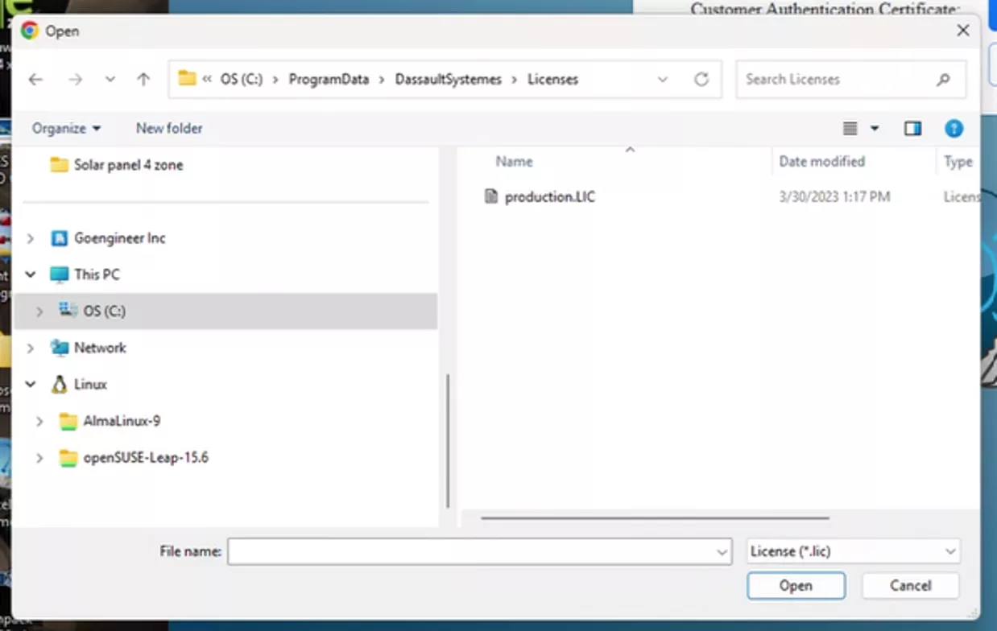This screenshot has height=631, width=997.
Task: Sort by the Name column header
Action: click(x=514, y=162)
